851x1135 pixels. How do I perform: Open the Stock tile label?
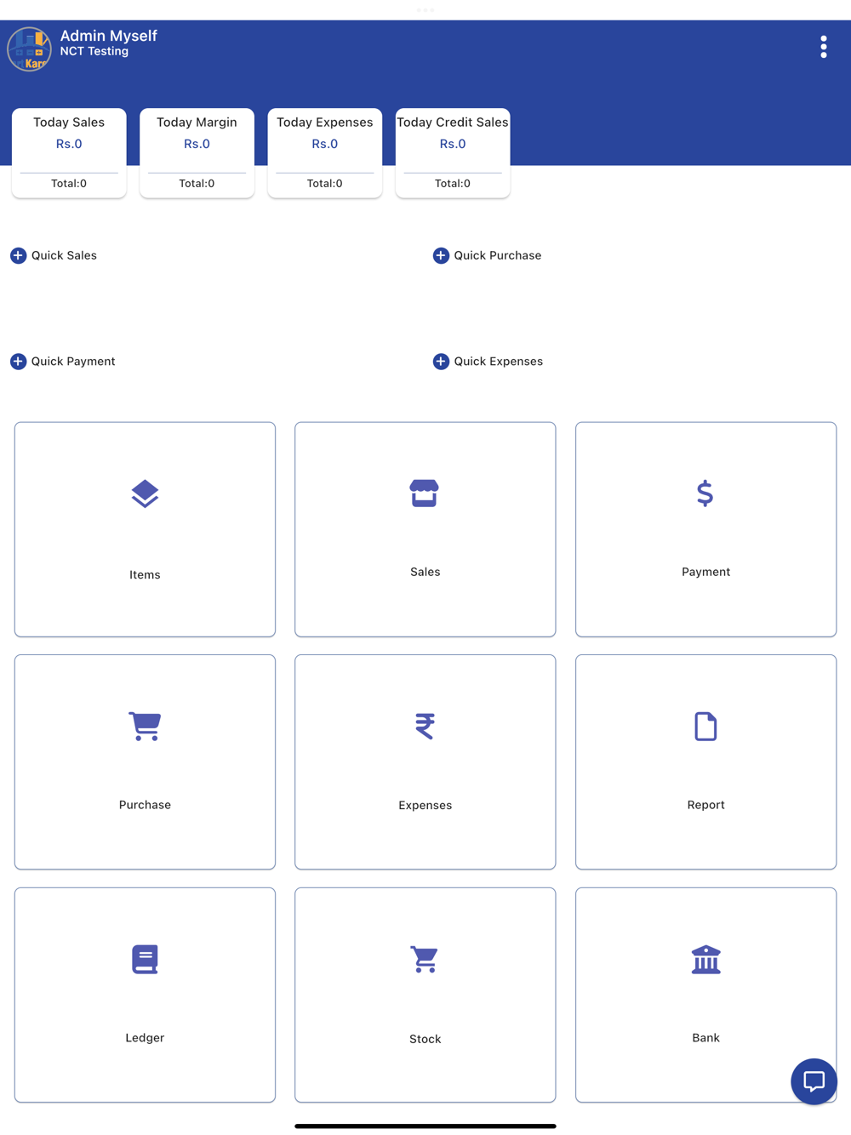point(425,1039)
